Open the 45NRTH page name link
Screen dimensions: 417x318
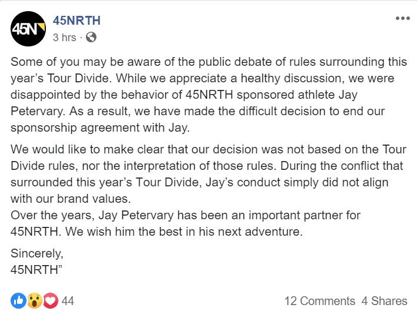(76, 21)
